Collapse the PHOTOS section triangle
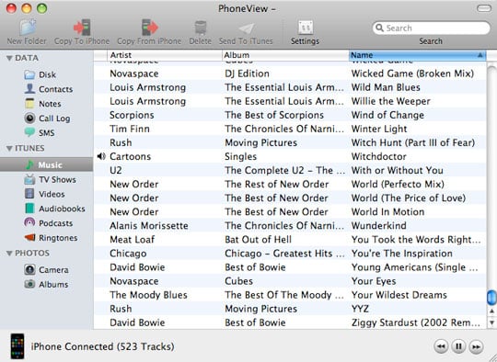The width and height of the screenshot is (497, 362). pos(9,254)
